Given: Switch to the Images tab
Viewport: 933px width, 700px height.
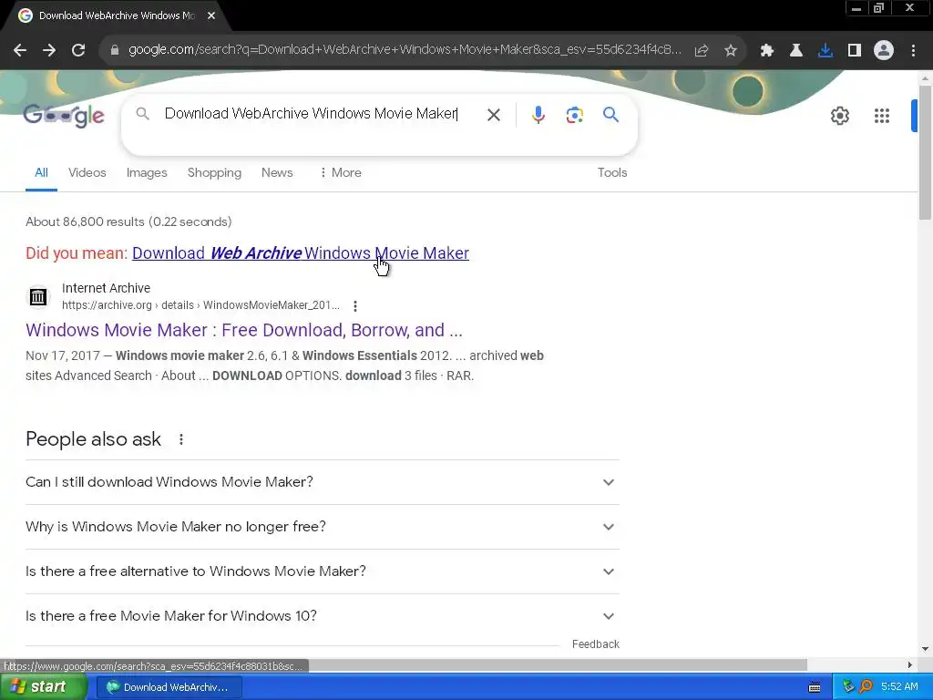Looking at the screenshot, I should [x=147, y=172].
